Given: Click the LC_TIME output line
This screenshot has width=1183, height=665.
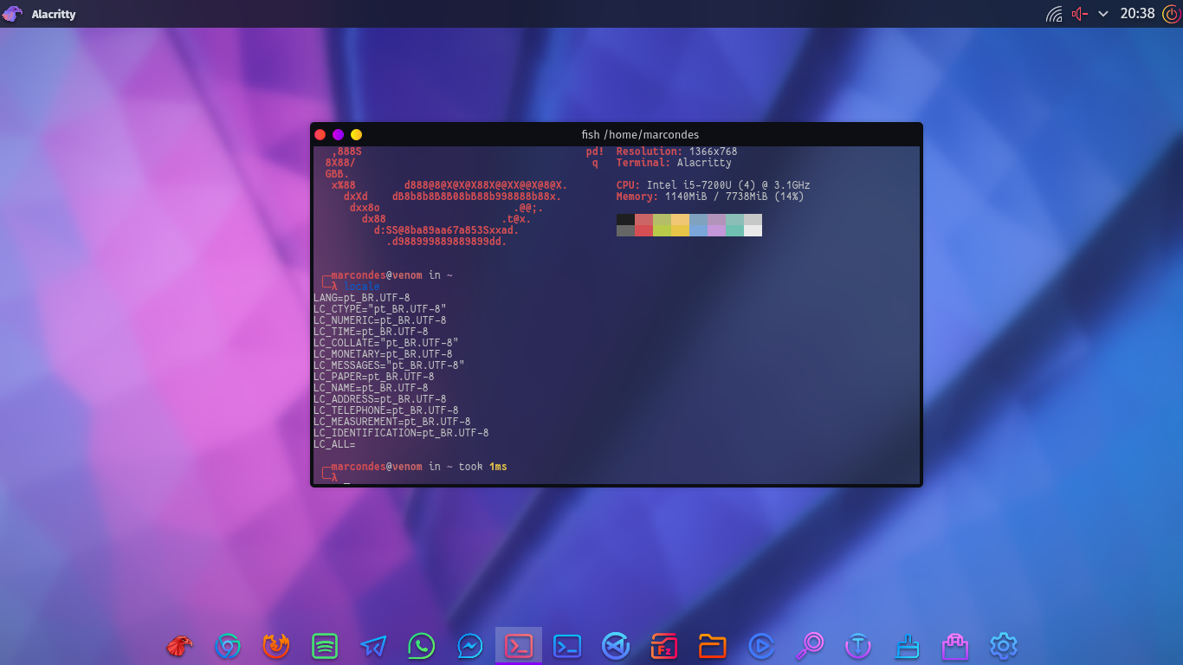Looking at the screenshot, I should point(371,332).
